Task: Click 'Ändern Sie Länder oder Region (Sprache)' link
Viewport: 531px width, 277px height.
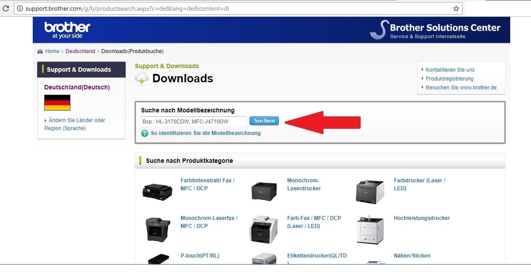Action: pyautogui.click(x=75, y=124)
